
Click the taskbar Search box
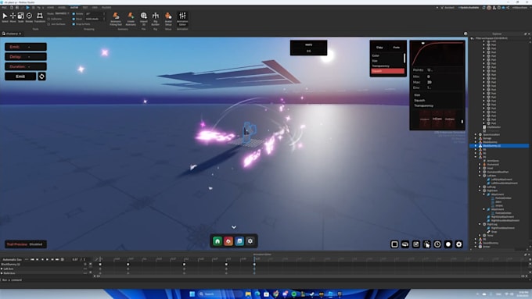[220, 294]
